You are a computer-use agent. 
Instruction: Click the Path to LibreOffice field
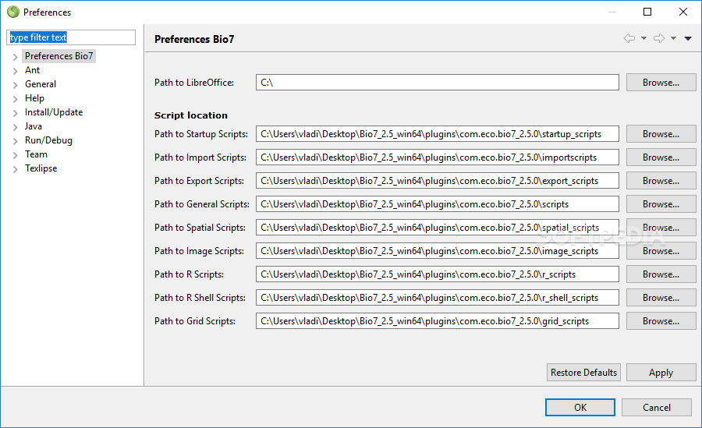(x=438, y=83)
